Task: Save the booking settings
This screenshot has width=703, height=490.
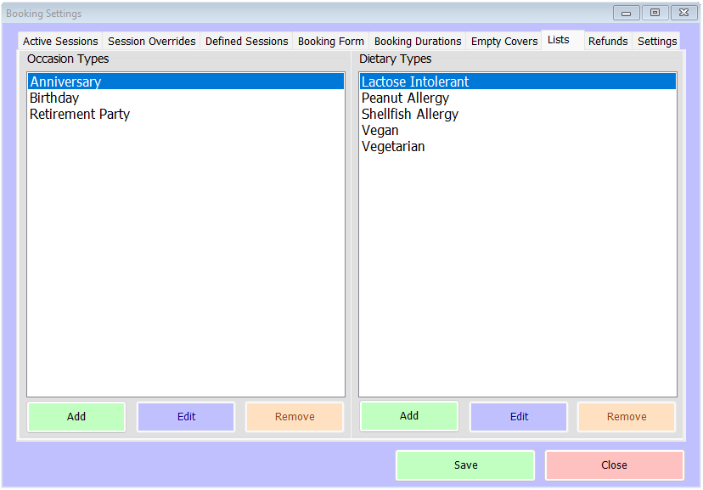Action: (x=465, y=465)
